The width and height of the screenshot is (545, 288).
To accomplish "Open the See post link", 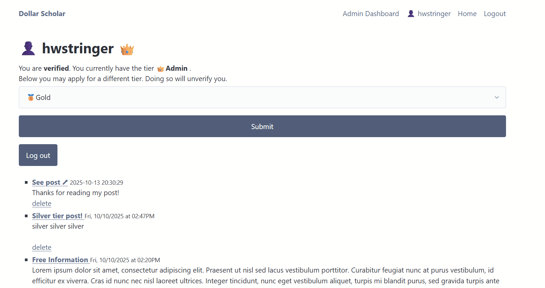I will [x=46, y=182].
